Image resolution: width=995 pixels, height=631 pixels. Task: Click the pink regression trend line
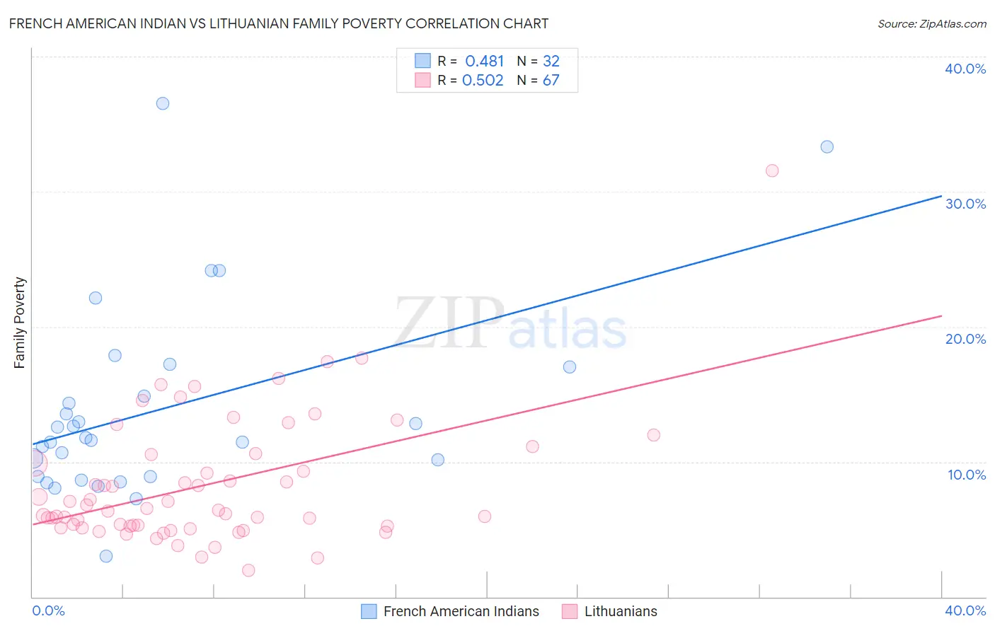tap(487, 419)
